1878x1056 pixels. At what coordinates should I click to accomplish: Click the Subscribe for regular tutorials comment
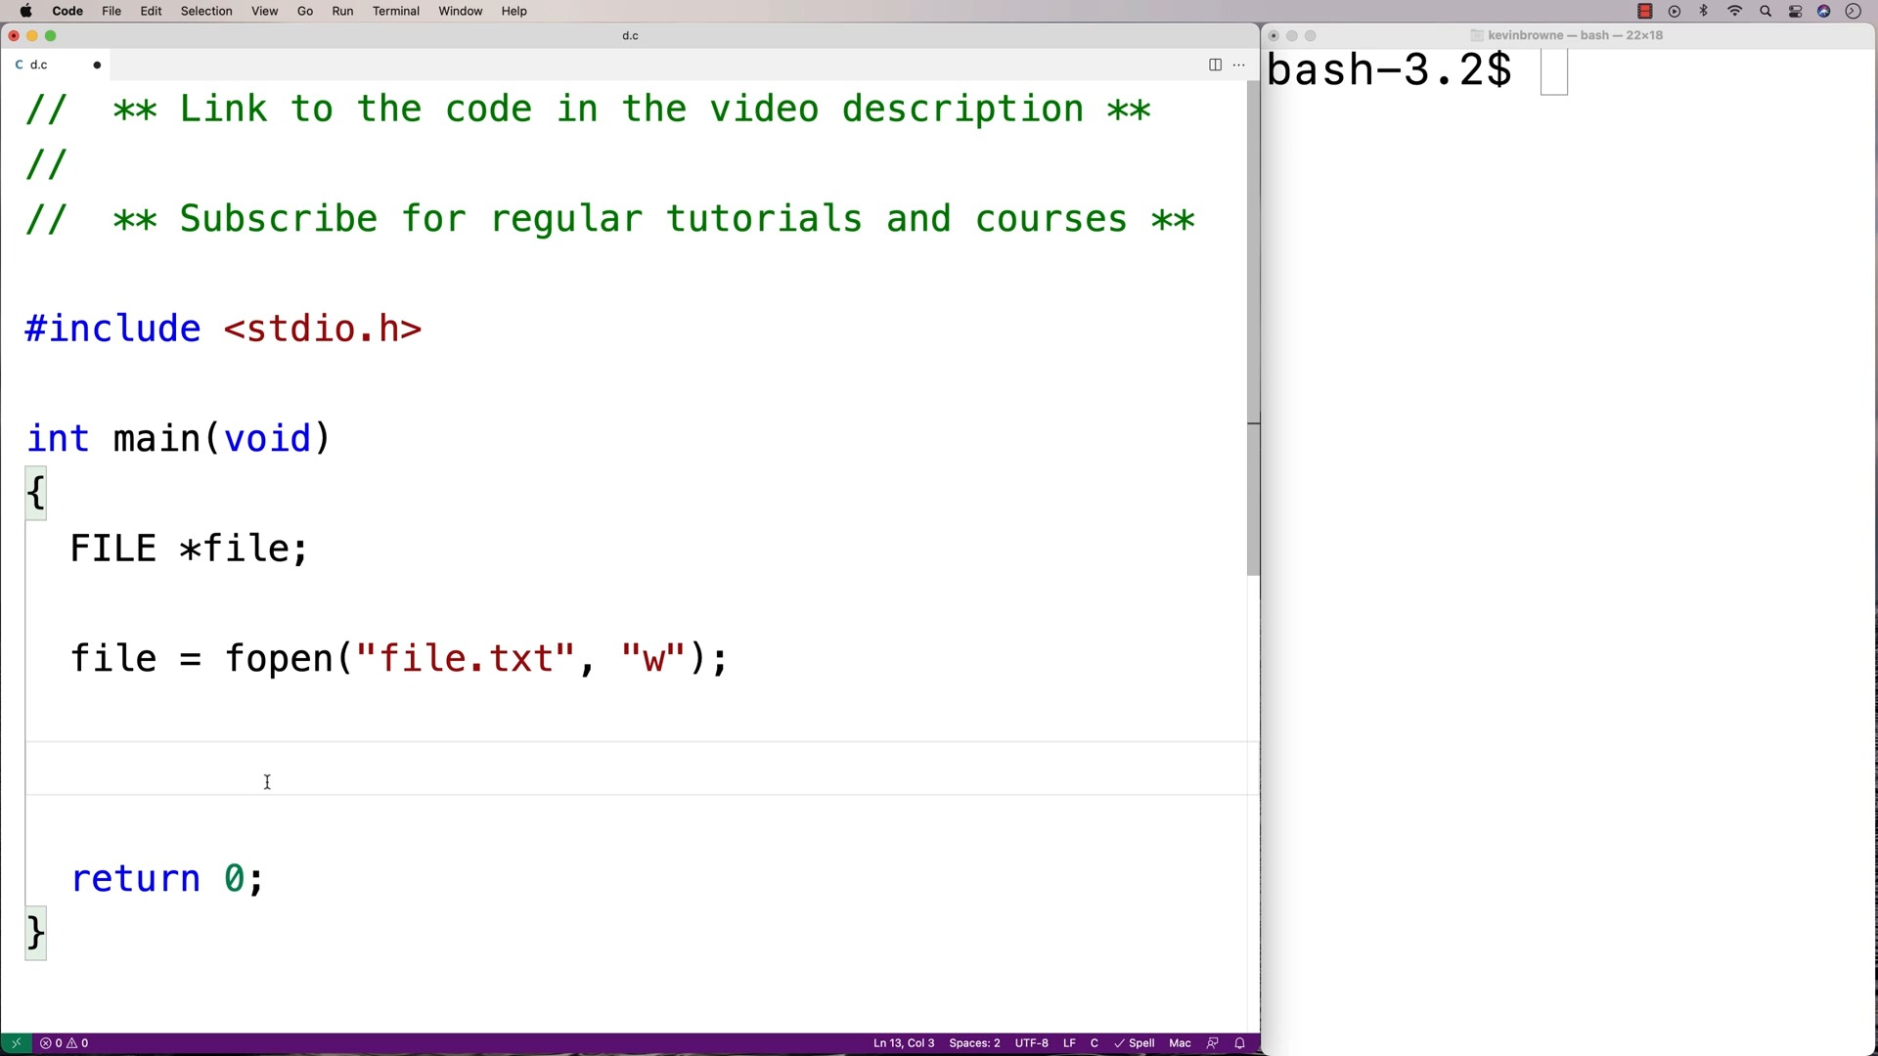[611, 219]
